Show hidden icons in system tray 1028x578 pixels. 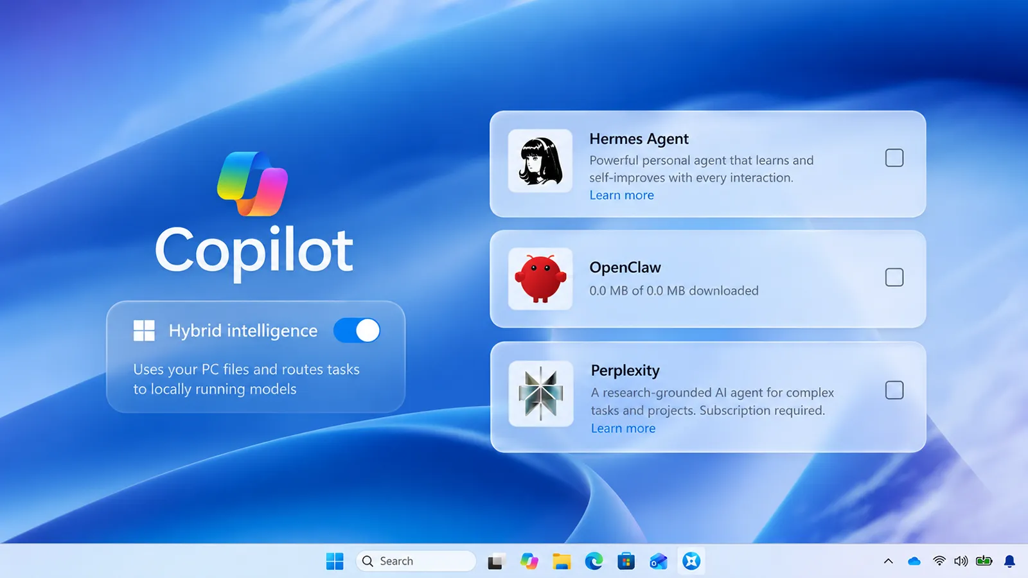[889, 561]
